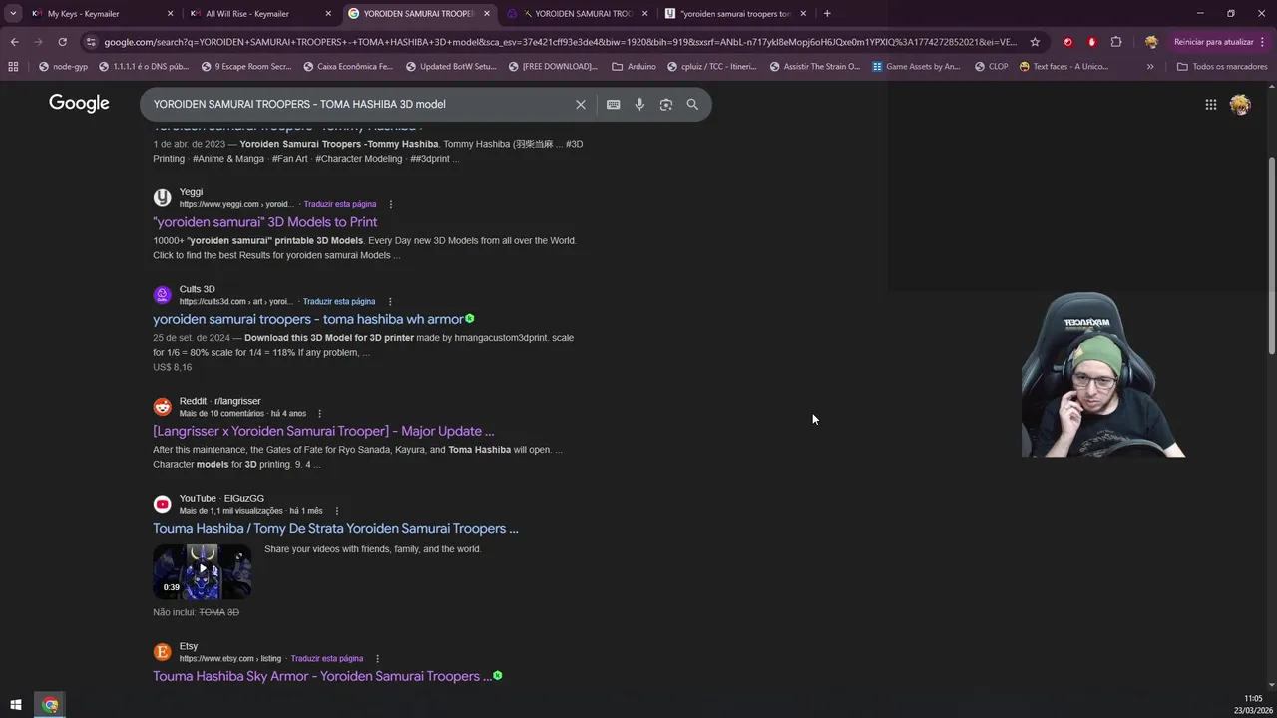Open the Caixa Econômica bookmark
This screenshot has width=1277, height=718.
(347, 66)
